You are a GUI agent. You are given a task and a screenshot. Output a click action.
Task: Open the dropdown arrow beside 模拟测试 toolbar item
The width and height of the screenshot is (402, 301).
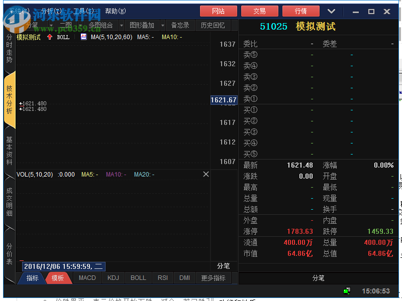pyautogui.click(x=52, y=25)
